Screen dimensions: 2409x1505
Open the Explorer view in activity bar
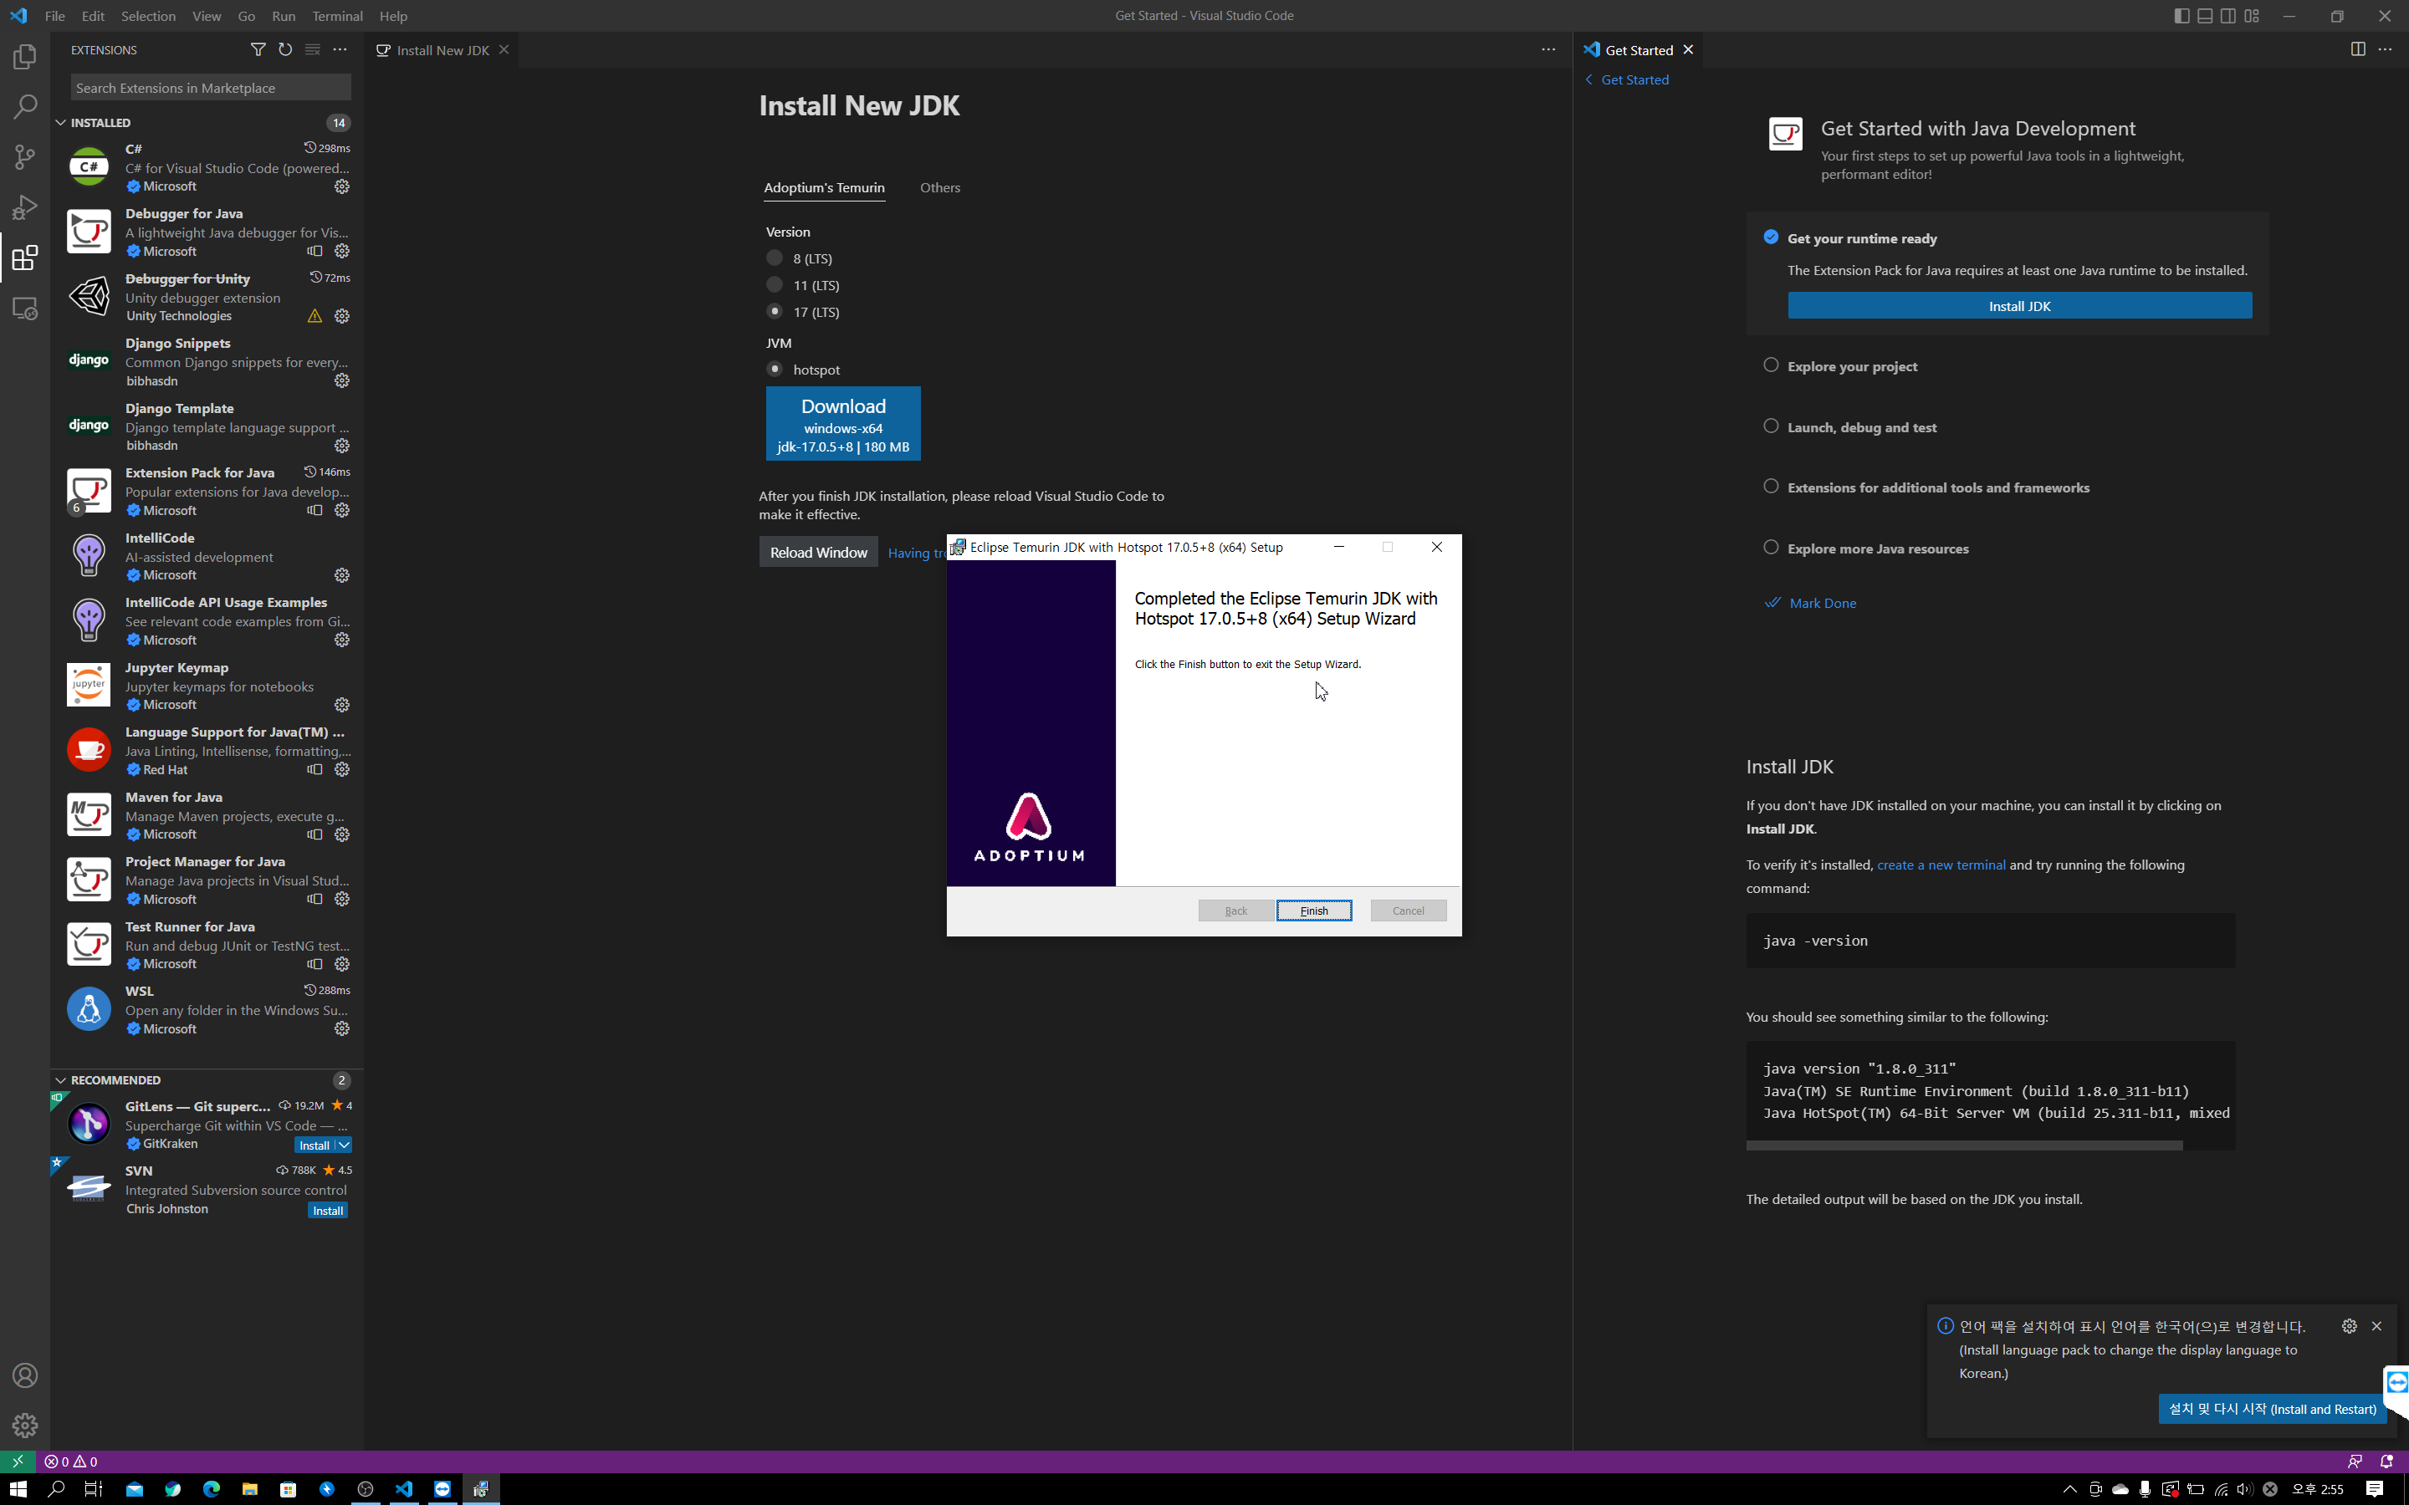coord(25,58)
